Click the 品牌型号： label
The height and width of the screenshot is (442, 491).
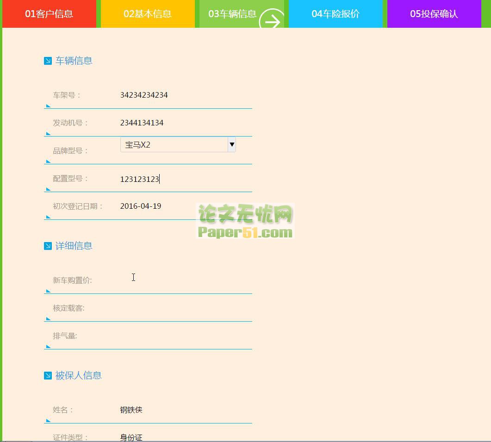click(70, 151)
